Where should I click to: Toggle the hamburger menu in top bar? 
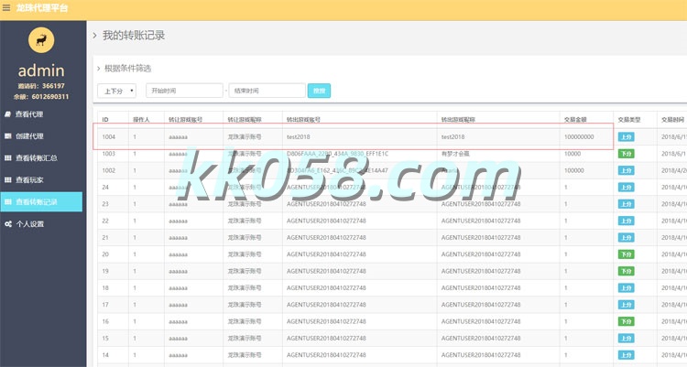coord(7,7)
